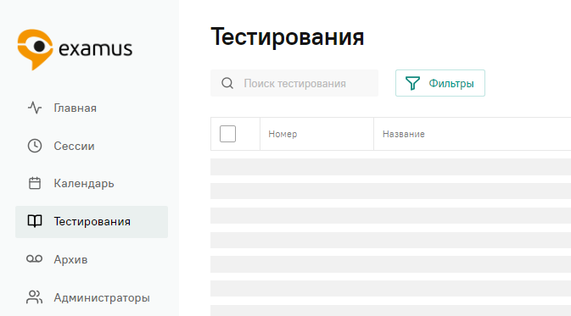Screen dimensions: 571x316
Task: Click the open book icon for Тестирования
Action: point(35,221)
